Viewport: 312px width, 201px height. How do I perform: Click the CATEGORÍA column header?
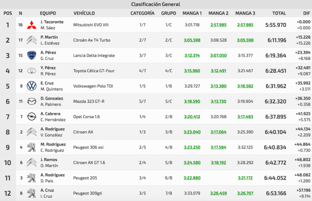click(x=142, y=13)
